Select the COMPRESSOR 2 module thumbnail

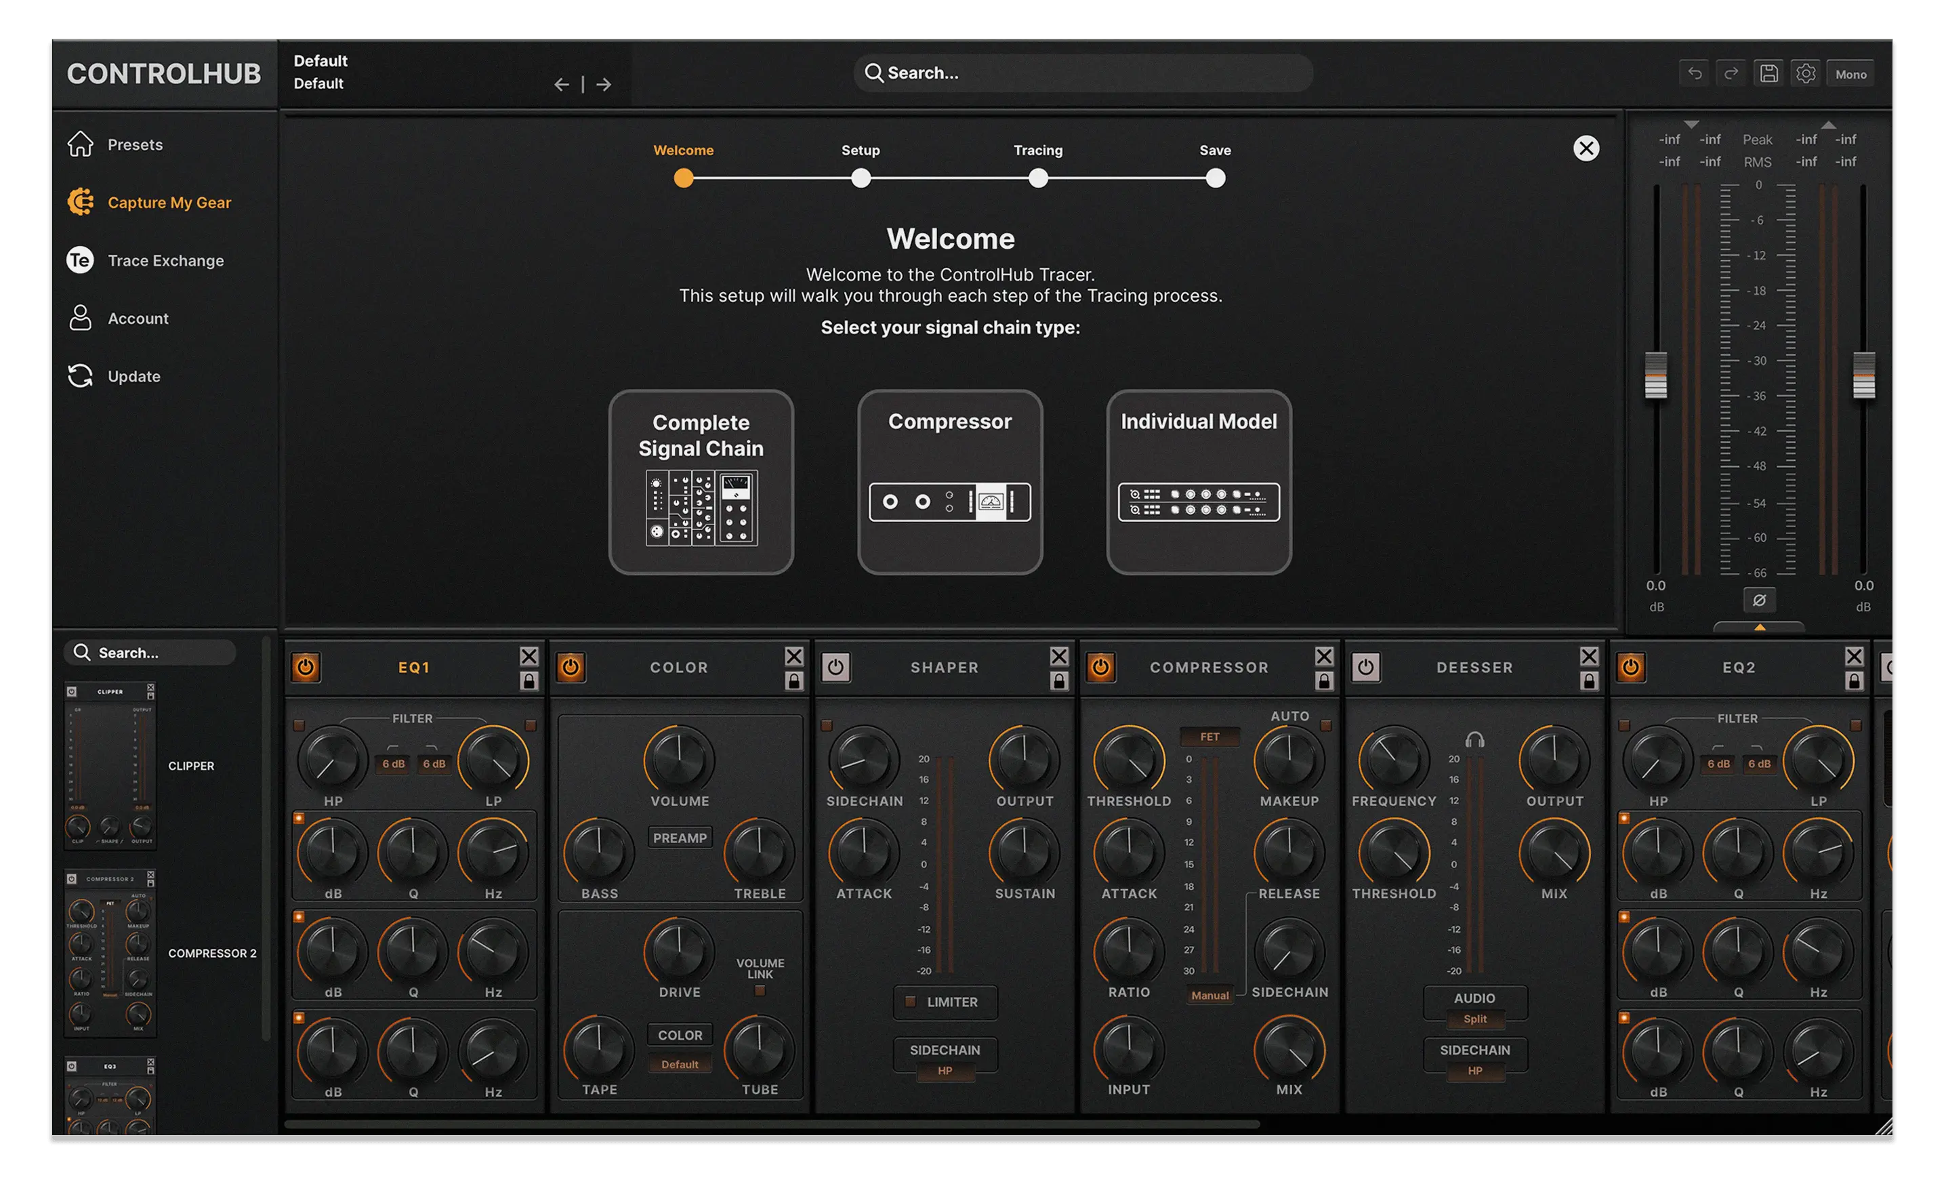110,954
